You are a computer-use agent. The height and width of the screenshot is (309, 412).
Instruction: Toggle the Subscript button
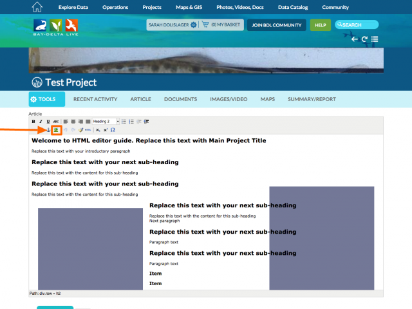point(98,130)
